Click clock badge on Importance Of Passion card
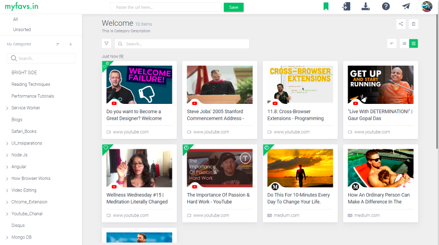 pos(187,148)
